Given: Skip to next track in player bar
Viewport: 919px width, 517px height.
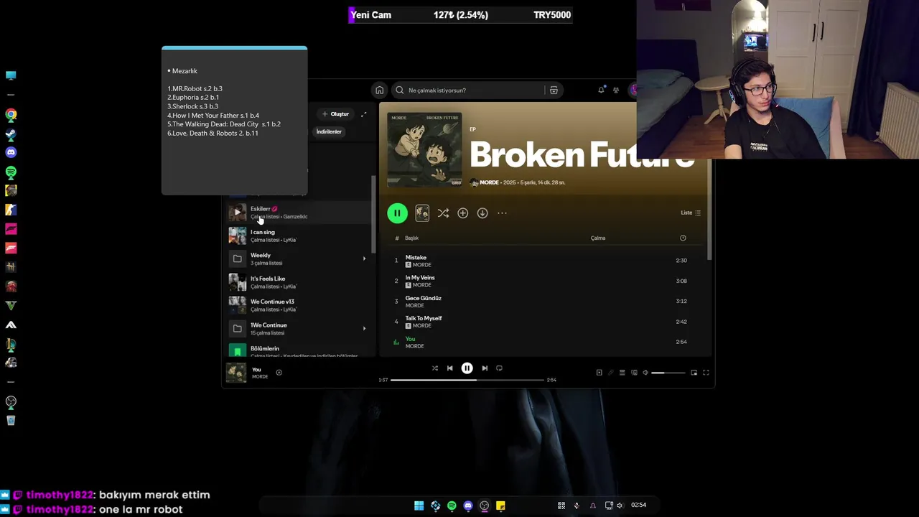Looking at the screenshot, I should pyautogui.click(x=485, y=368).
